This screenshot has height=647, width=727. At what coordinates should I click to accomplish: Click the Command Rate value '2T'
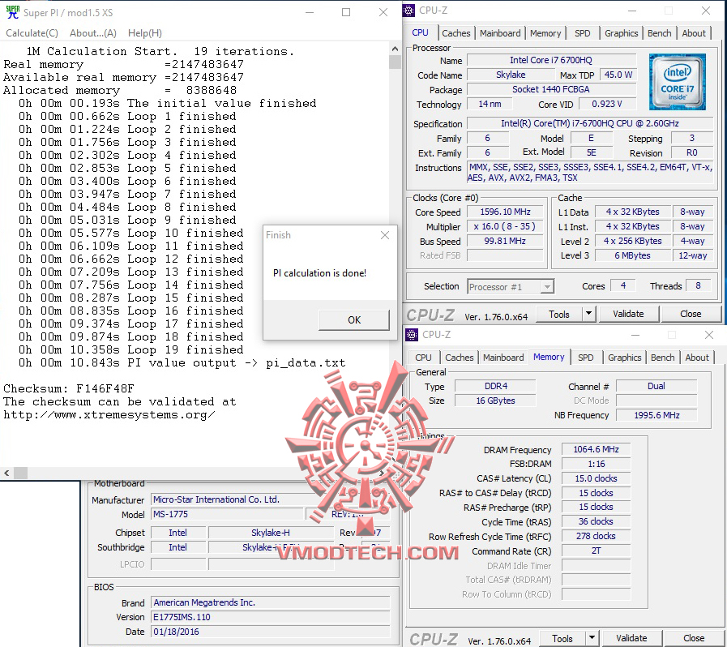pos(596,551)
